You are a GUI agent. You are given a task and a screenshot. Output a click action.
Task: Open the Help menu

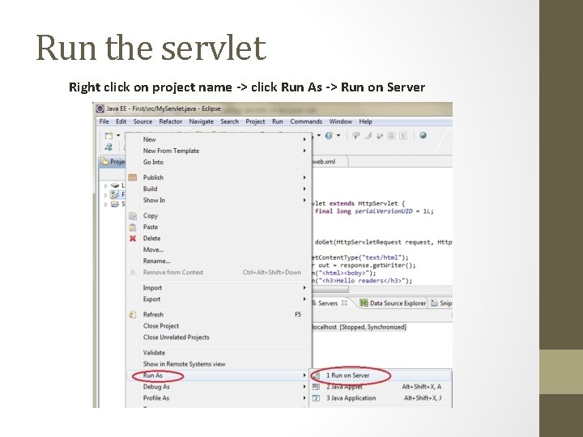coord(365,121)
